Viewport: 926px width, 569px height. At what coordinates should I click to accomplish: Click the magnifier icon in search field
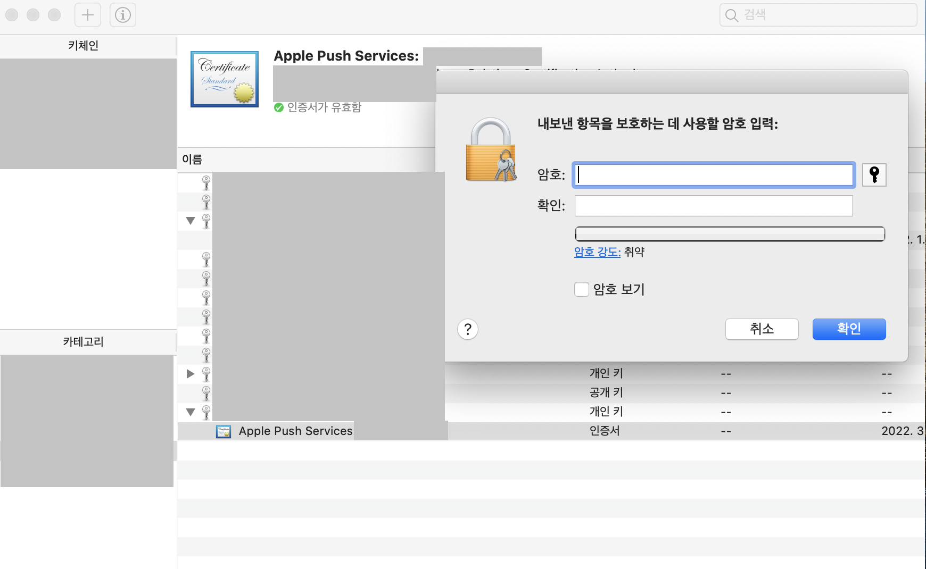click(732, 15)
